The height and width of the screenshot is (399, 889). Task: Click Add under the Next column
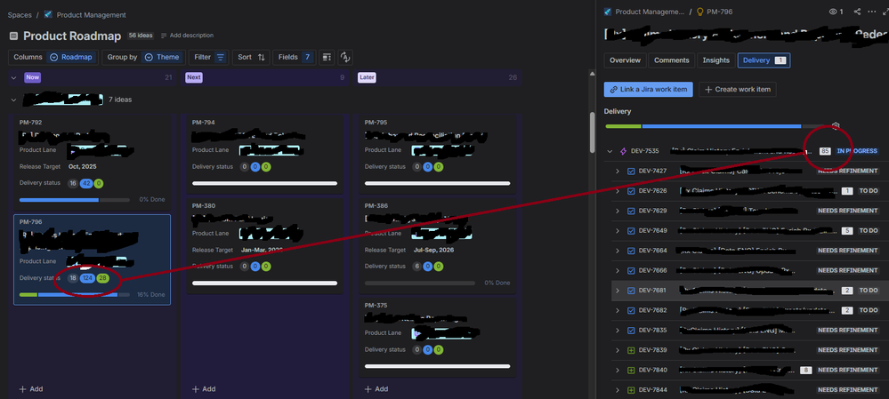click(203, 389)
